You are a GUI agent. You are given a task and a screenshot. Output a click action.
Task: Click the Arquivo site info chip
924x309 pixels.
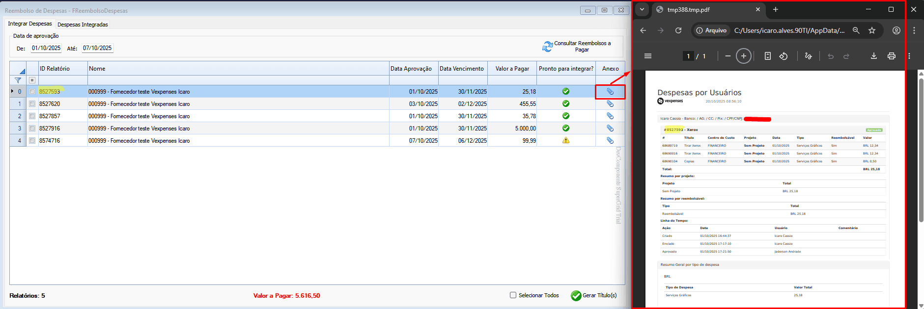(711, 30)
